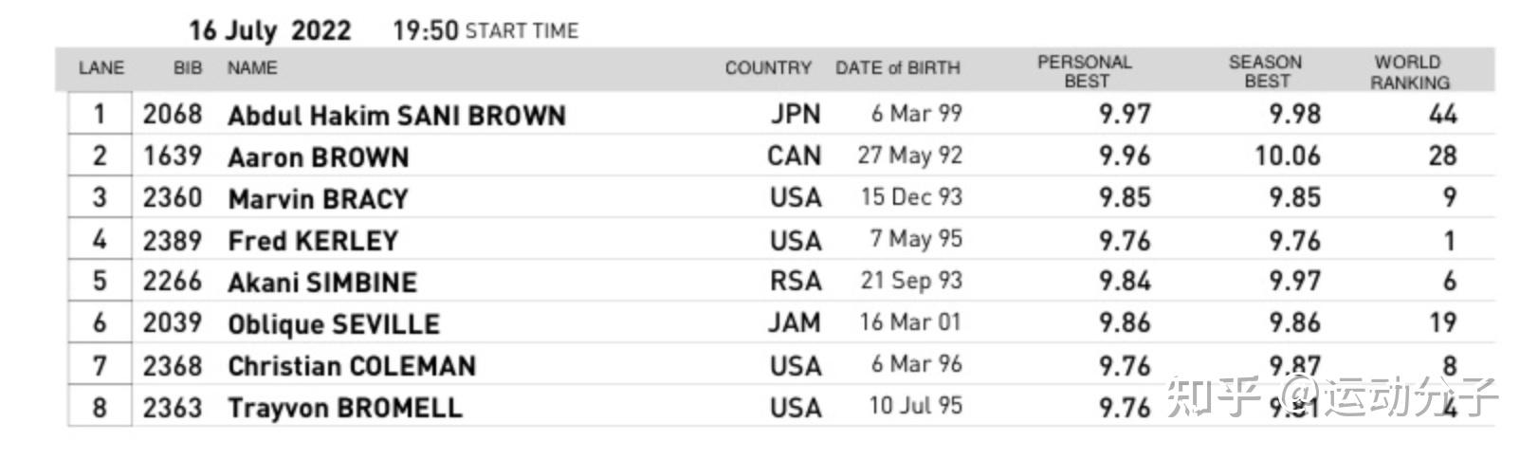Click Akani SIMBINE's name
This screenshot has width=1538, height=459.
tap(322, 283)
